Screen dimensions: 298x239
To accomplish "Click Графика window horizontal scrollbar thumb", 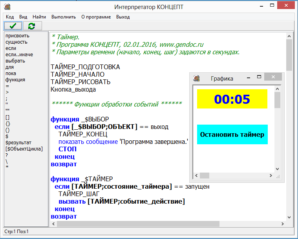I will 205,175.
